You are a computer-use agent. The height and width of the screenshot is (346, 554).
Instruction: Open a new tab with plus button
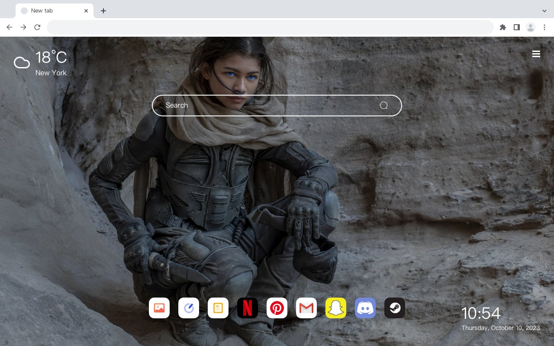pos(103,11)
